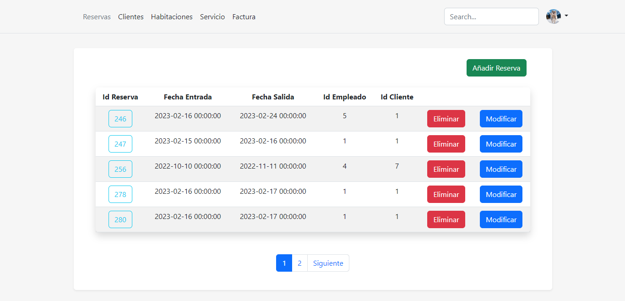625x301 pixels.
Task: Select the Reservas nav item
Action: [97, 16]
